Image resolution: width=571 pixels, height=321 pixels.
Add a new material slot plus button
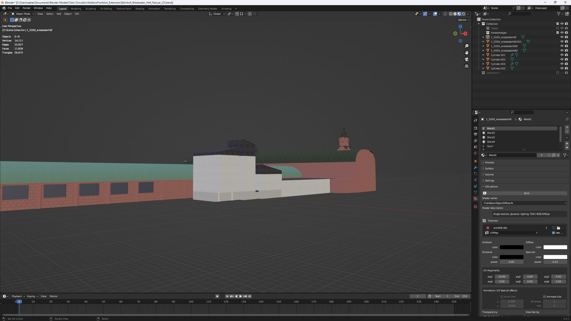[x=567, y=127]
